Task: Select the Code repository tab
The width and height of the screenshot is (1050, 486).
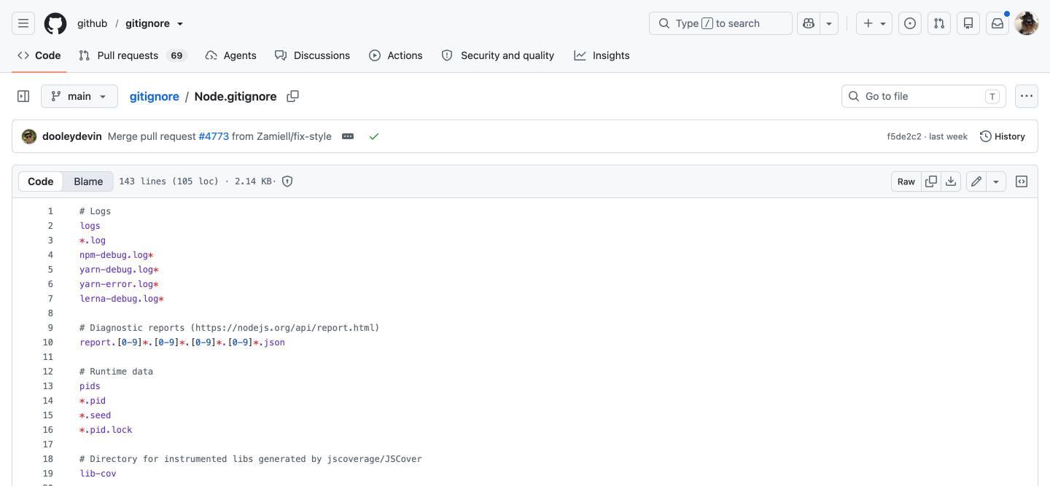Action: [39, 55]
